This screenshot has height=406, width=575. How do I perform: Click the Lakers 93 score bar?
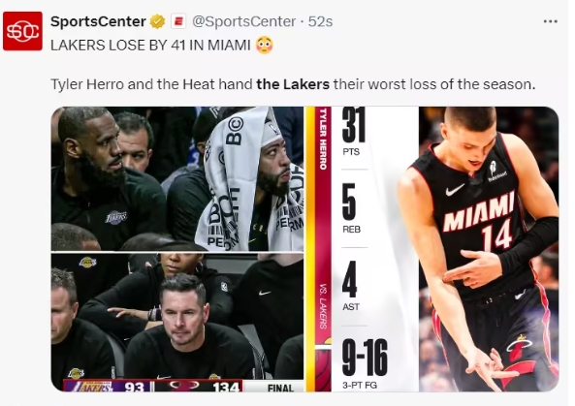click(x=108, y=387)
